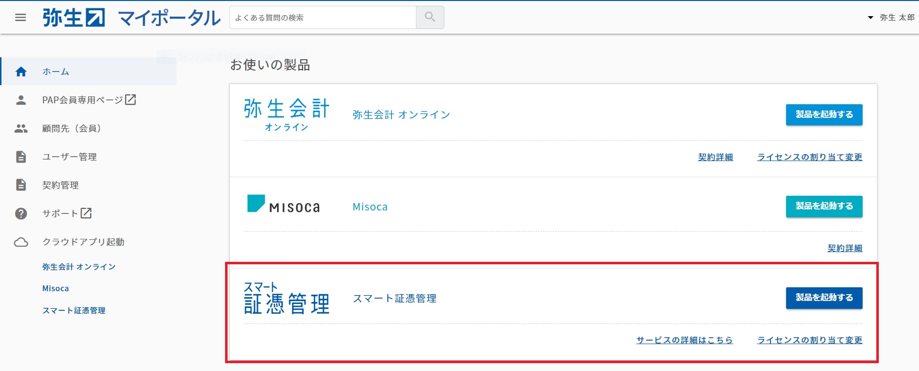
Task: Click the スマート証憑管理 product logo
Action: 286,298
